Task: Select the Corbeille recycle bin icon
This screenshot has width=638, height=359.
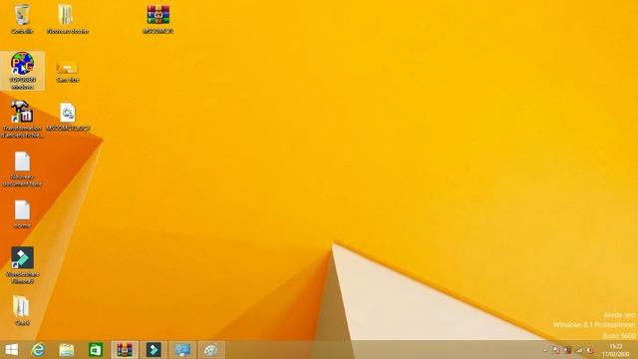Action: [22, 19]
